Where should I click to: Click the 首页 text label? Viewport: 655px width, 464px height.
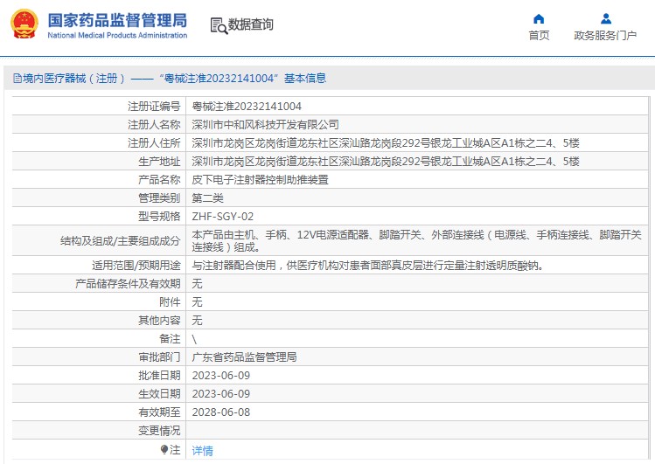539,36
